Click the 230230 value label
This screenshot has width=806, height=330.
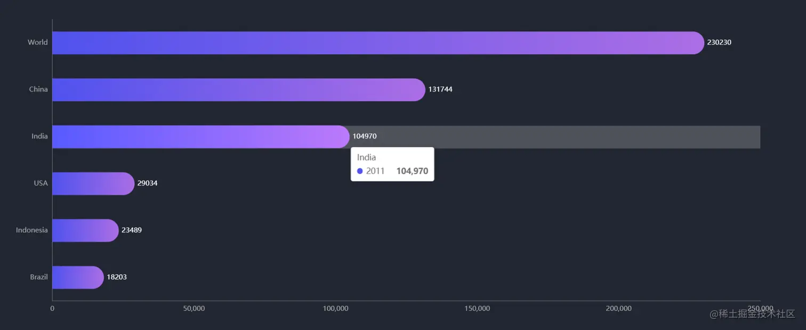(719, 43)
